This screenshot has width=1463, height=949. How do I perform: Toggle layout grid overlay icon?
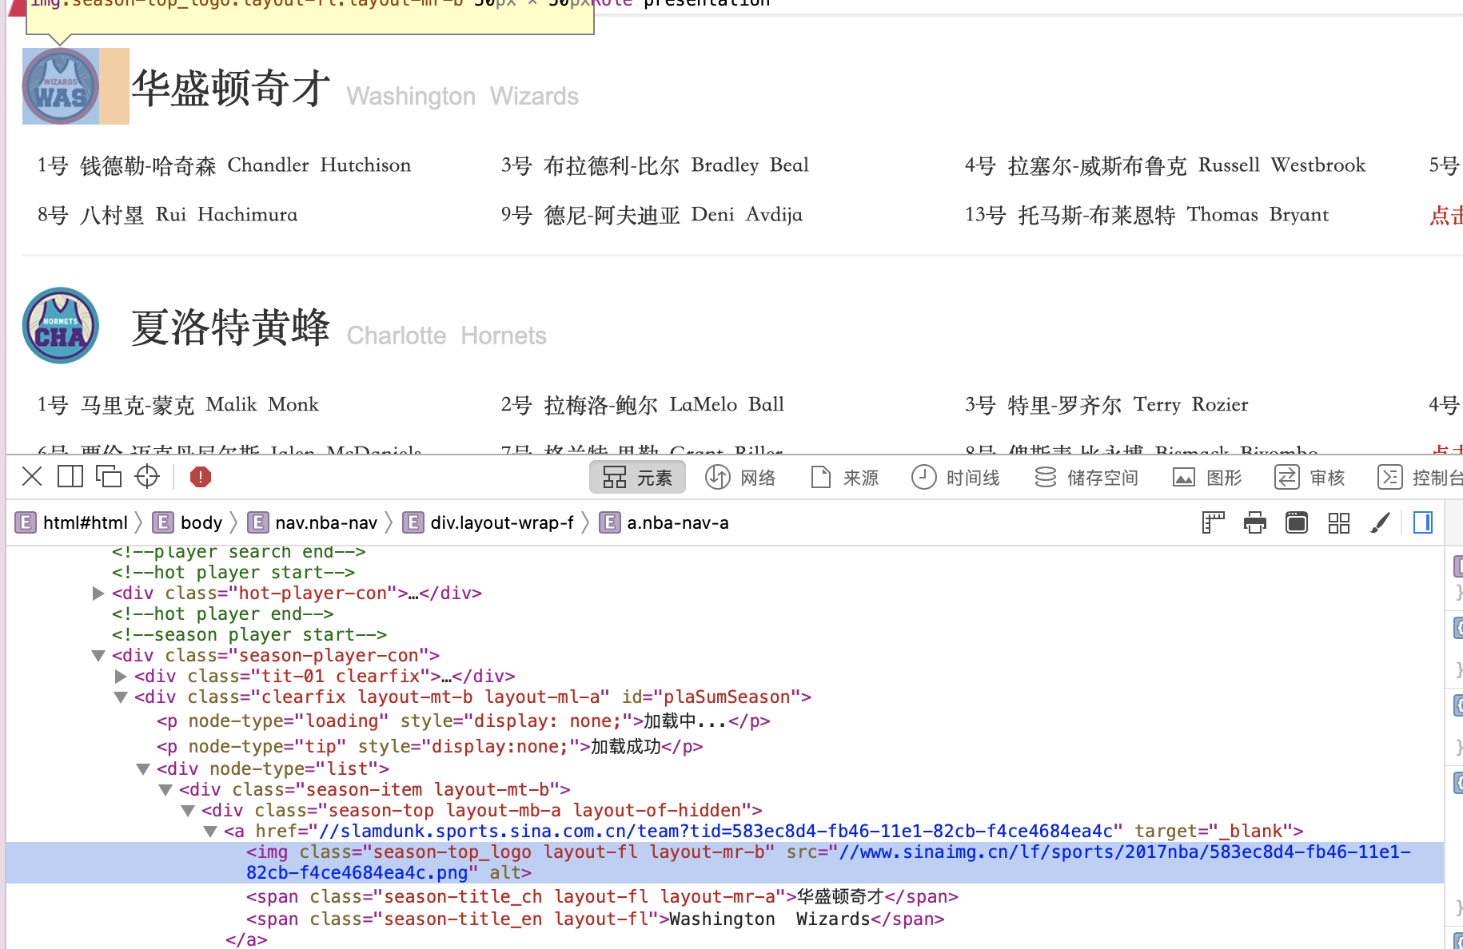tap(1338, 522)
